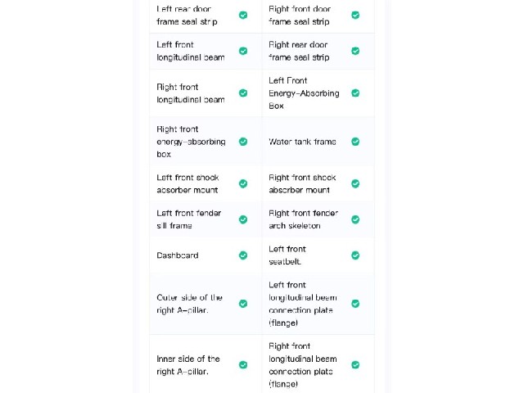Click the check for Right front longitudinal beam connection plate
524x393 pixels.
(355, 364)
